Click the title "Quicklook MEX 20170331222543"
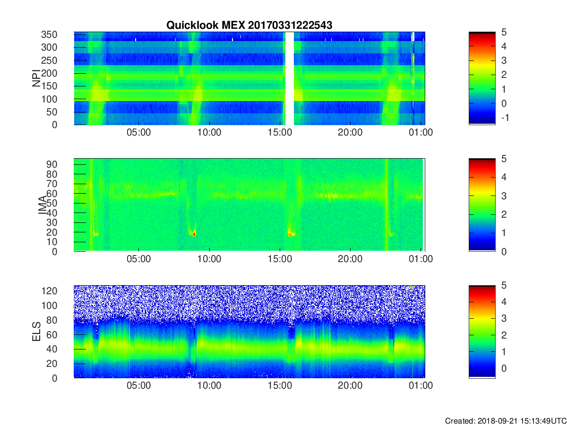The height and width of the screenshot is (425, 567). point(249,25)
